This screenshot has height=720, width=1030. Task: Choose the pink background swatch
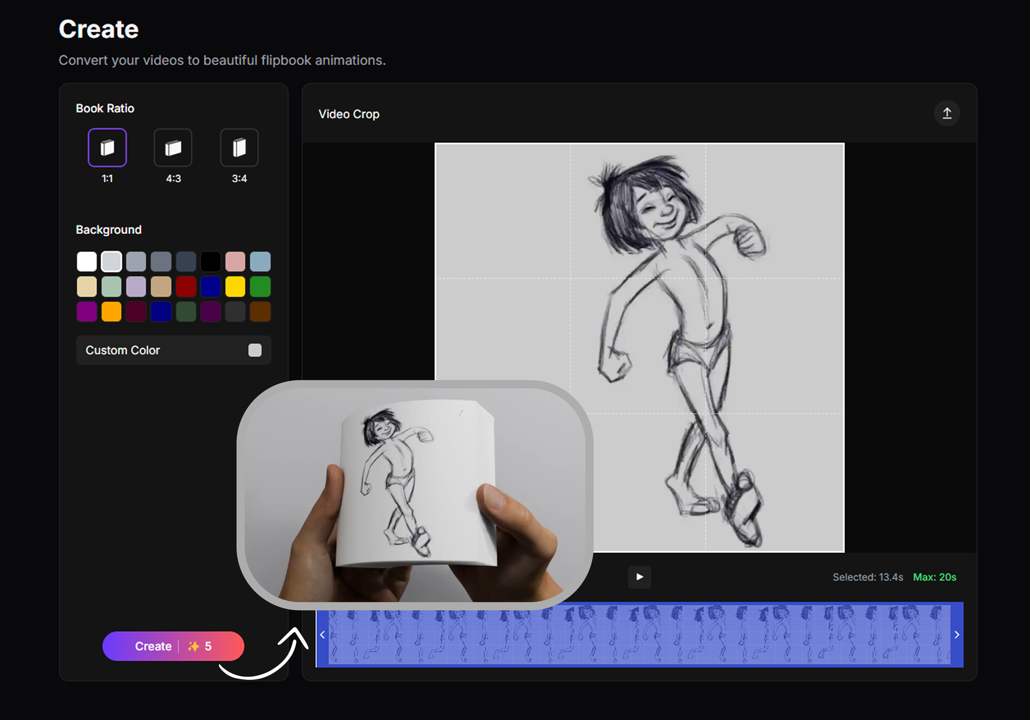point(235,261)
